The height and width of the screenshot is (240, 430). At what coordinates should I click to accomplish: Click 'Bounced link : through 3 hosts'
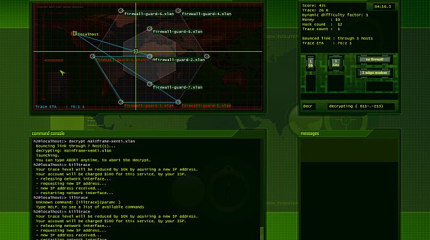[x=337, y=39]
